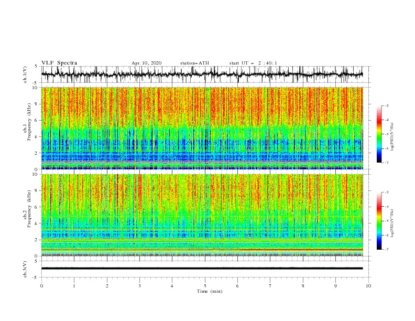Click the 'station=ATH' label

(x=194, y=63)
